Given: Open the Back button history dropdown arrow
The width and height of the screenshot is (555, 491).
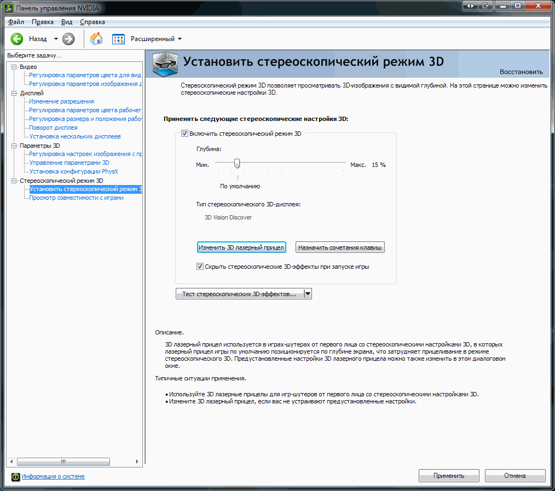Looking at the screenshot, I should 56,39.
